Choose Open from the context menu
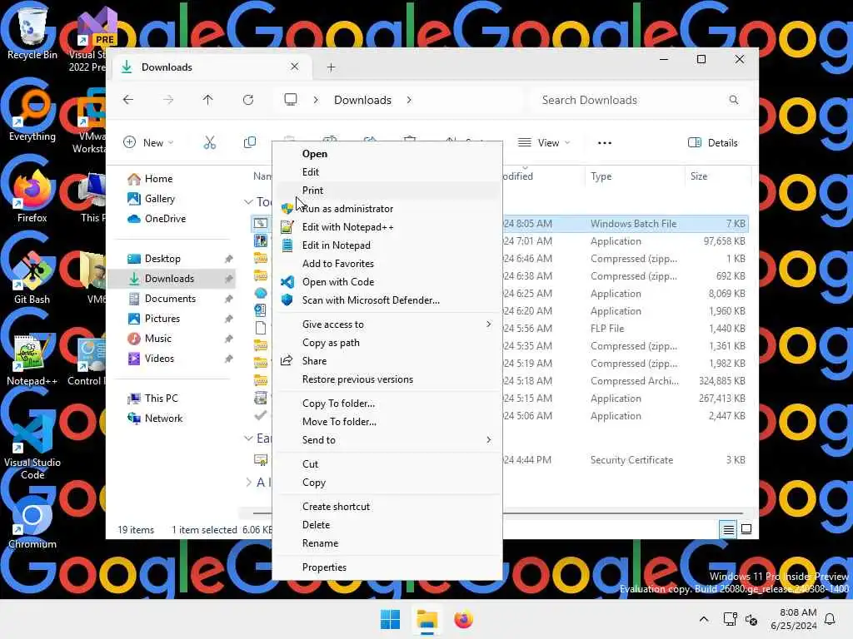 [x=387, y=154]
